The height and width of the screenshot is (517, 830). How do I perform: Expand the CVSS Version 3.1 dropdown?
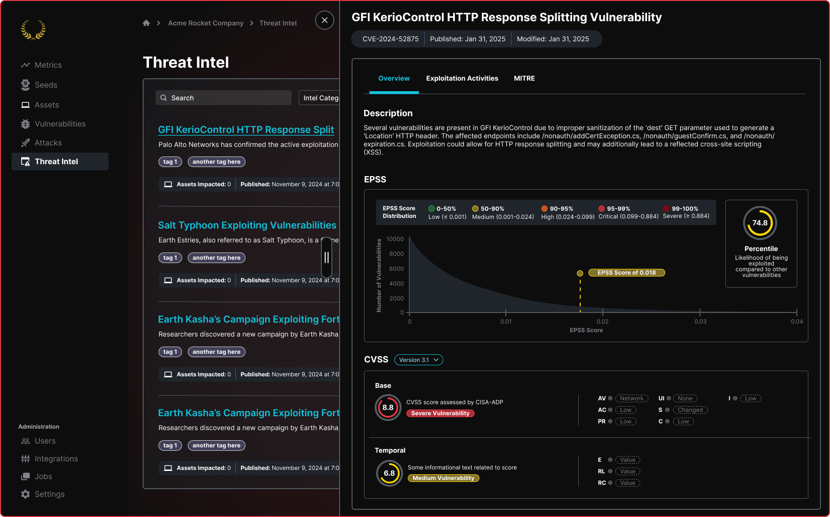418,360
